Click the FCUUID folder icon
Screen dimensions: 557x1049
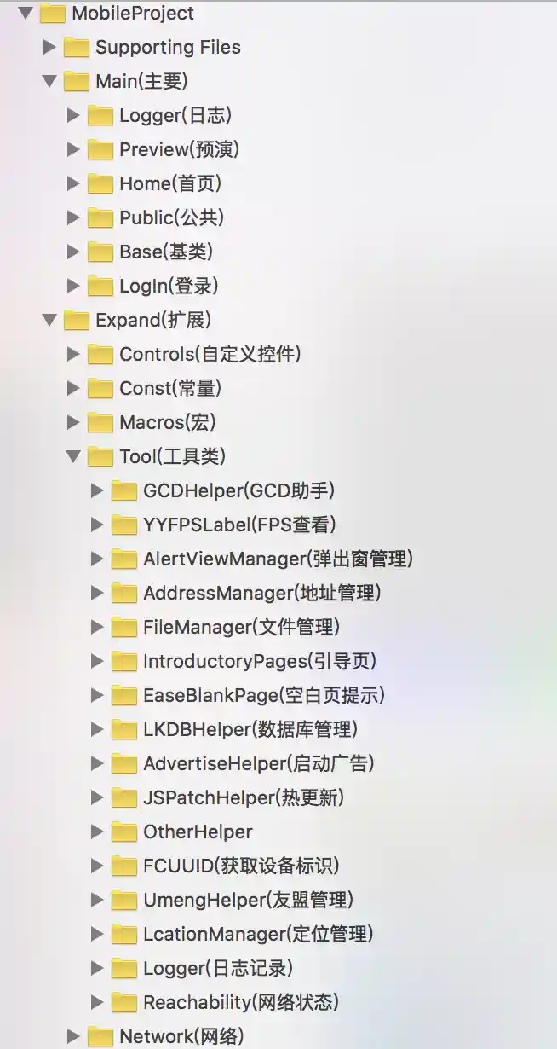click(124, 866)
